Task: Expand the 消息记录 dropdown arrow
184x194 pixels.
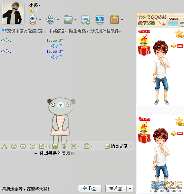Action: [x=130, y=146]
